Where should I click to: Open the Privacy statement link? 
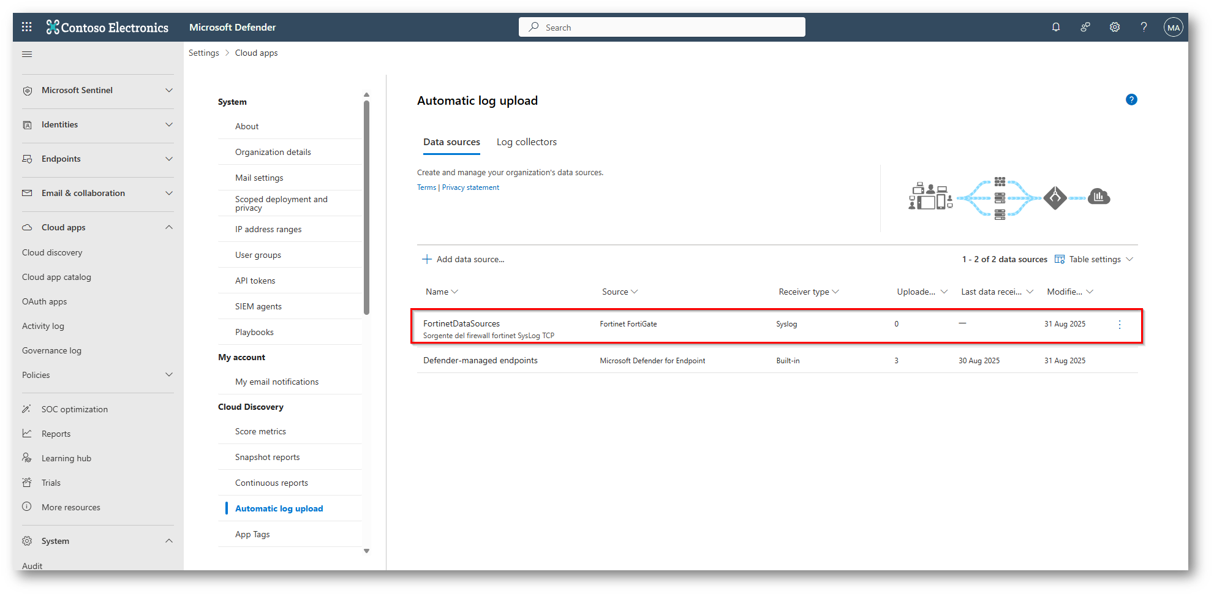pos(470,187)
